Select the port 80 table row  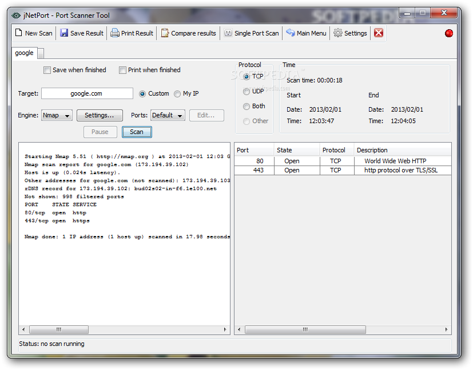pos(343,161)
